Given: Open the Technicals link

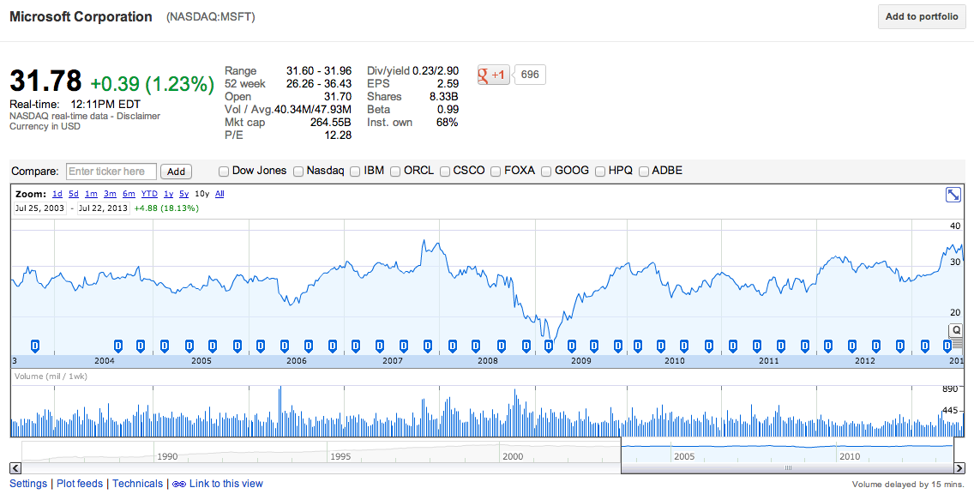Looking at the screenshot, I should click(x=137, y=484).
